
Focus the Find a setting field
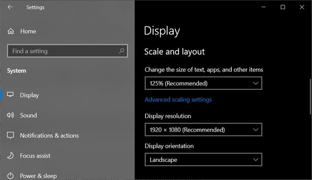(x=68, y=51)
